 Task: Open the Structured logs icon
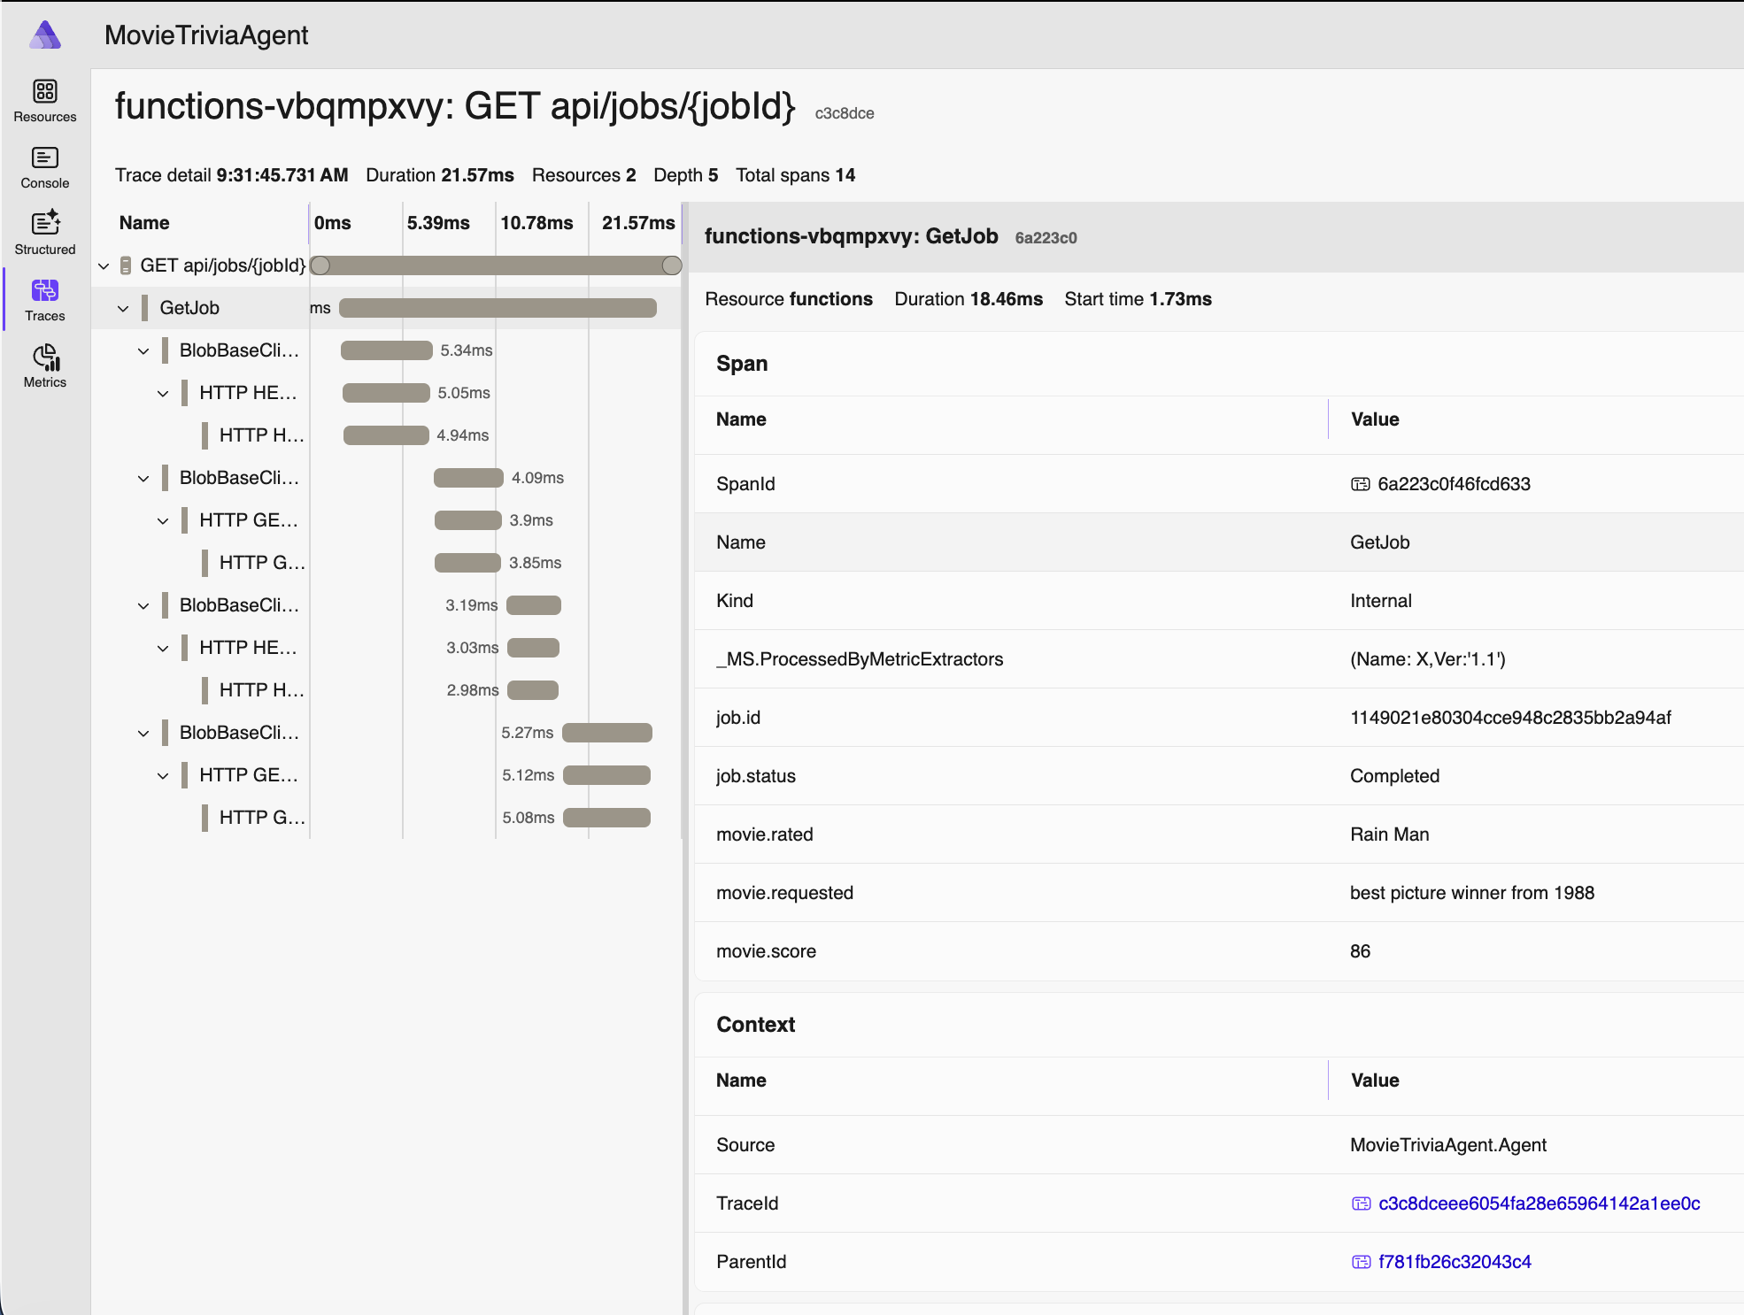[x=44, y=223]
